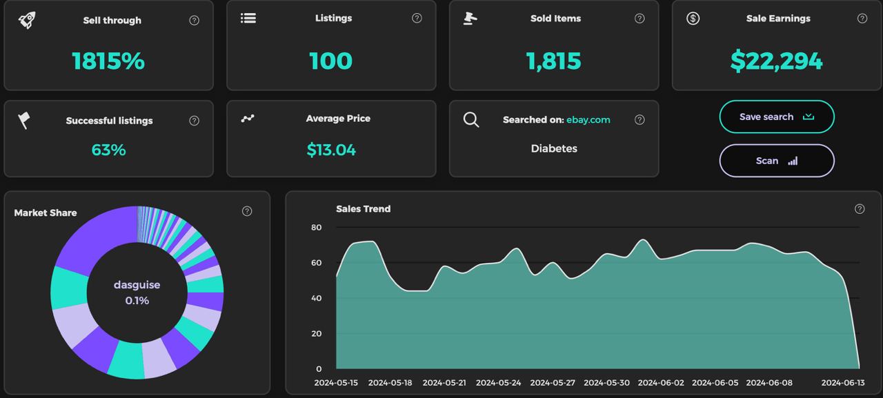Click the $22,294 sale earnings value
This screenshot has height=398, width=883.
click(777, 61)
